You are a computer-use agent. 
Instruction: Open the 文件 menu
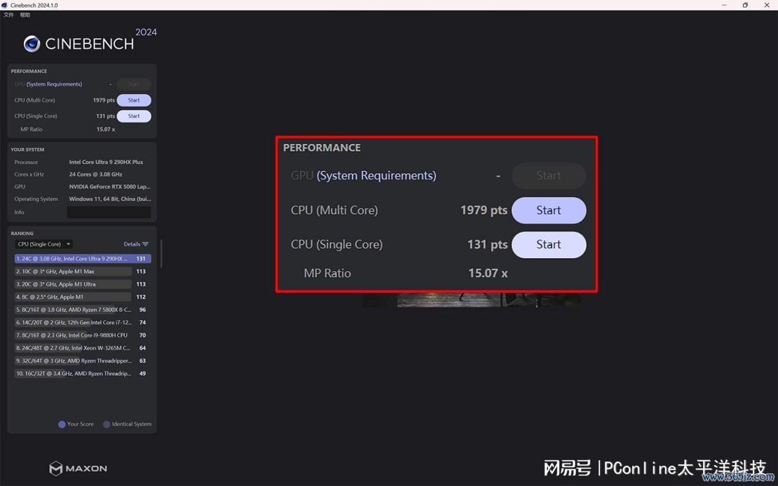(9, 15)
